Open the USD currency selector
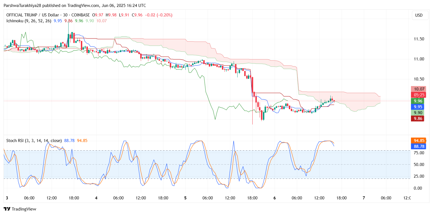 pos(419,15)
